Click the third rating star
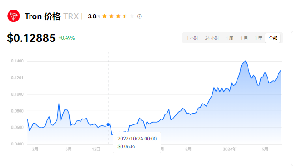This screenshot has height=166, width=293. (118, 16)
